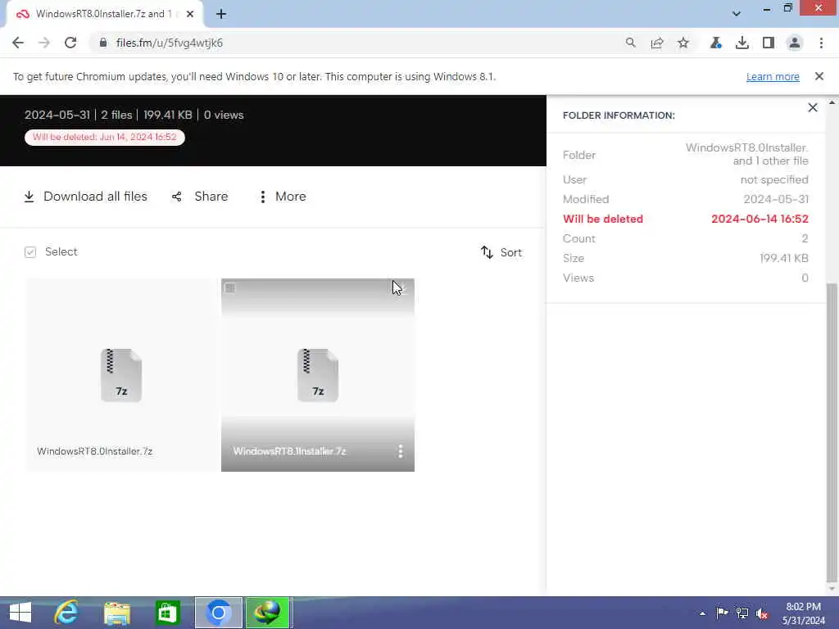Click Download all files
The width and height of the screenshot is (839, 629).
(85, 197)
